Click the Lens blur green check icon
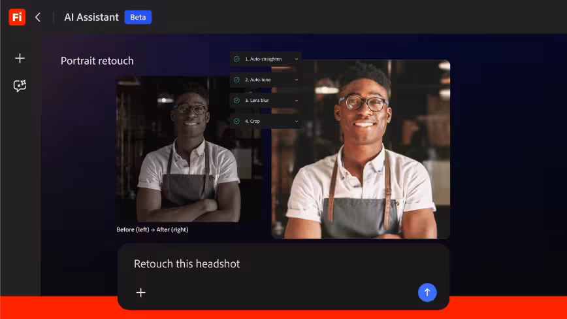567x319 pixels. [x=236, y=101]
